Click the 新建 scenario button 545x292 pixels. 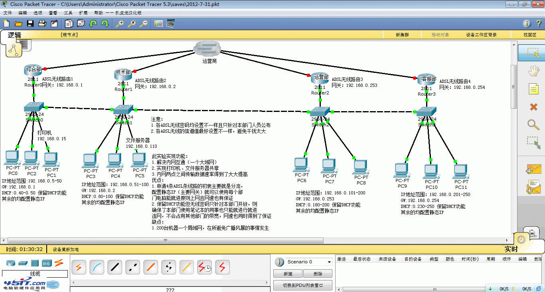[288, 274]
